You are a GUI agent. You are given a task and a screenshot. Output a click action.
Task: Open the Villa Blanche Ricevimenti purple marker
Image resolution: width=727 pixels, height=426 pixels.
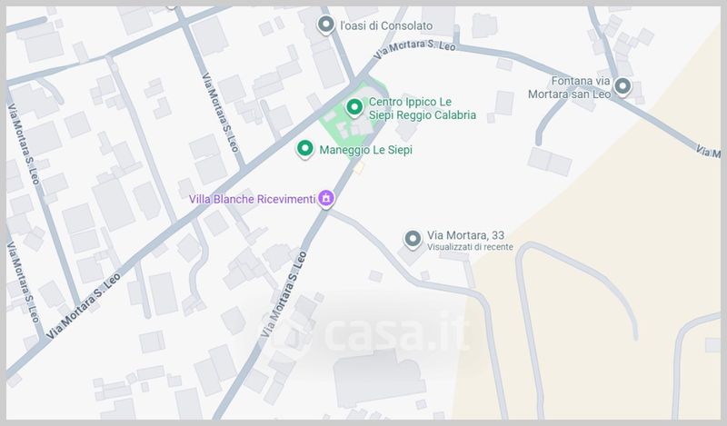326,198
